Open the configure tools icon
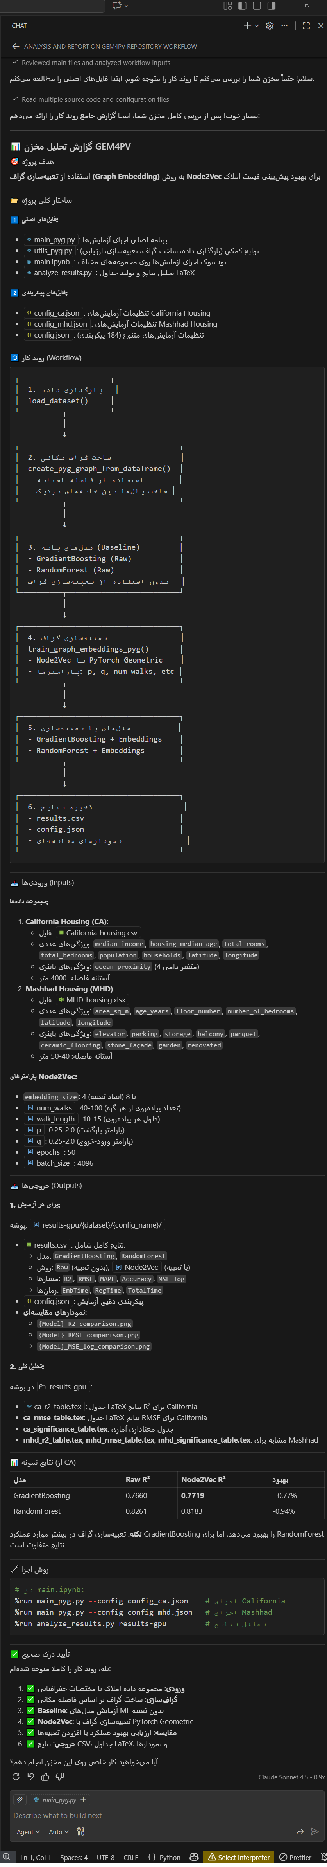327x1867 pixels. 80,1831
